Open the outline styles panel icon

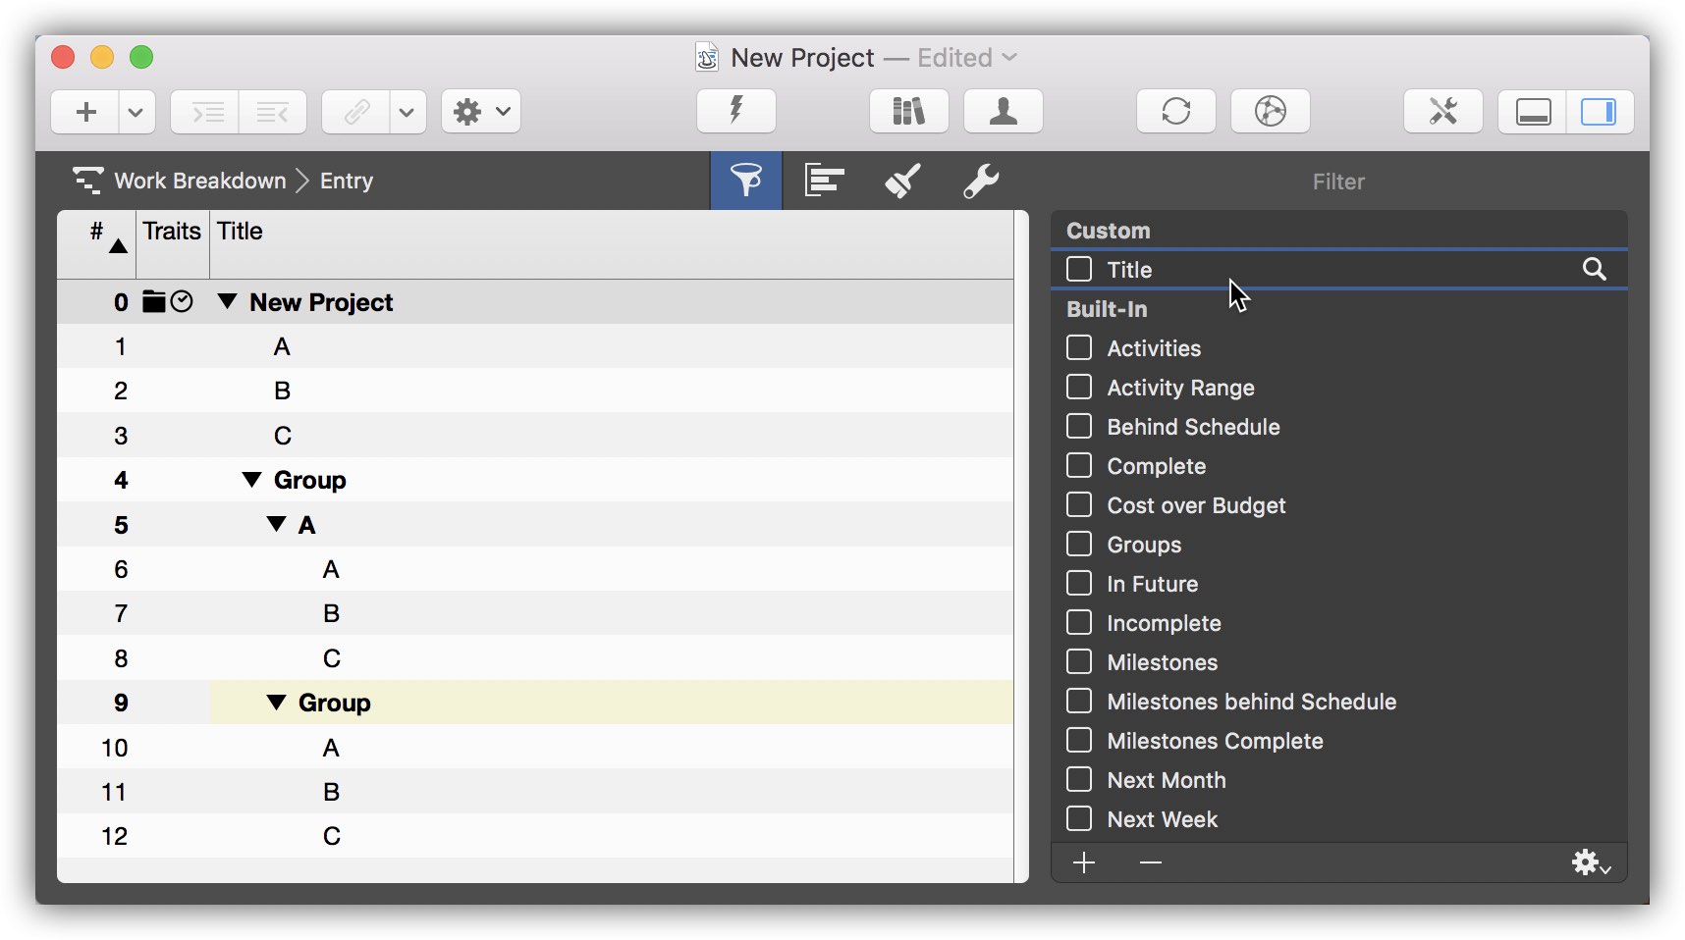(x=824, y=181)
